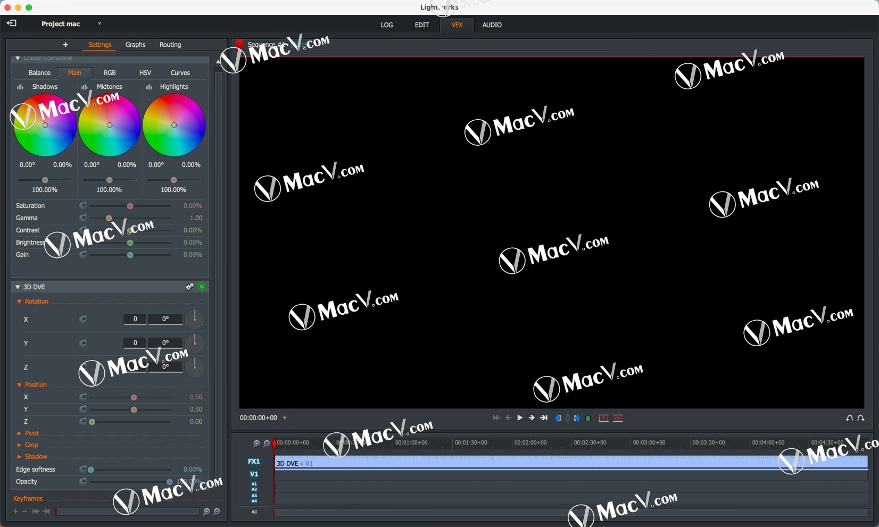The image size is (879, 527).
Task: Click the Highlights histogram icon
Action: [149, 87]
